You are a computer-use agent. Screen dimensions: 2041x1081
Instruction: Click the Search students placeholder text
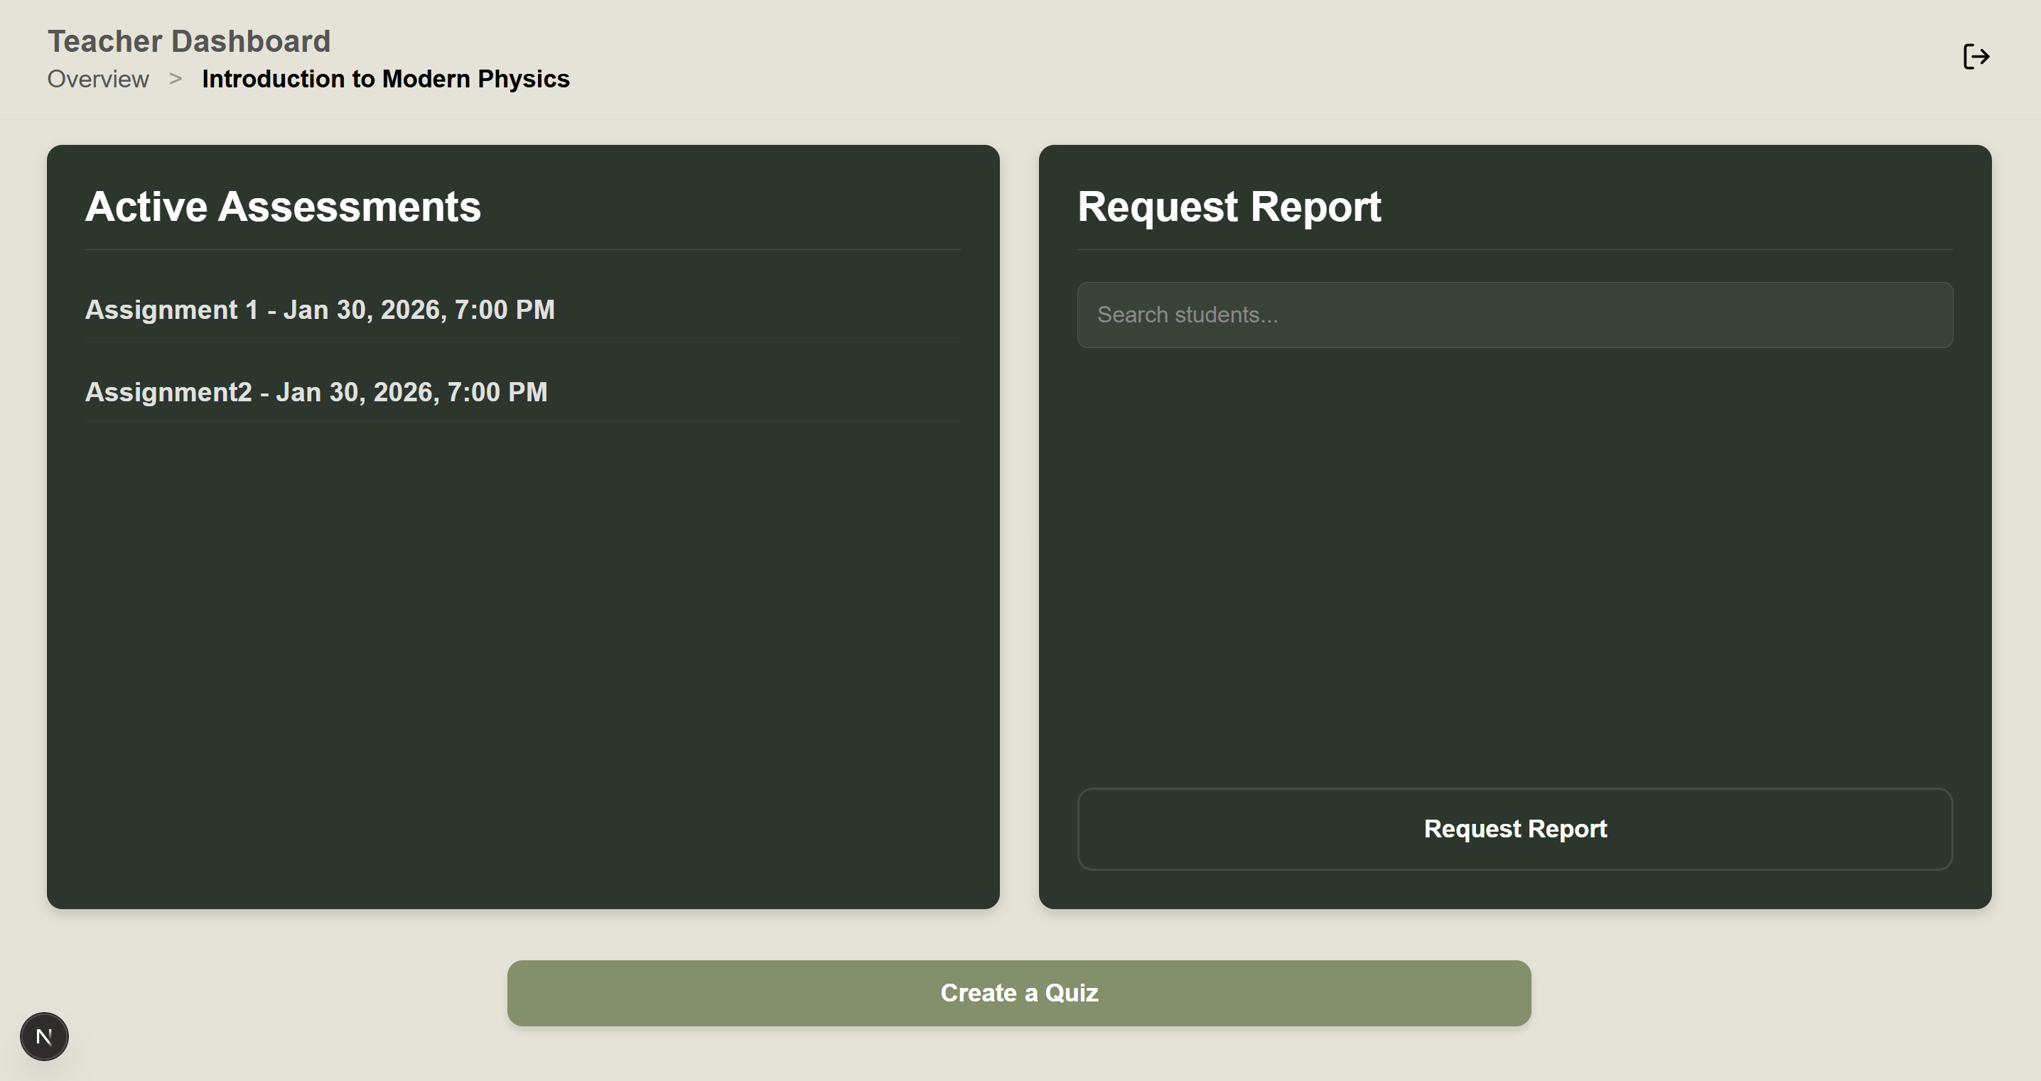[1187, 315]
